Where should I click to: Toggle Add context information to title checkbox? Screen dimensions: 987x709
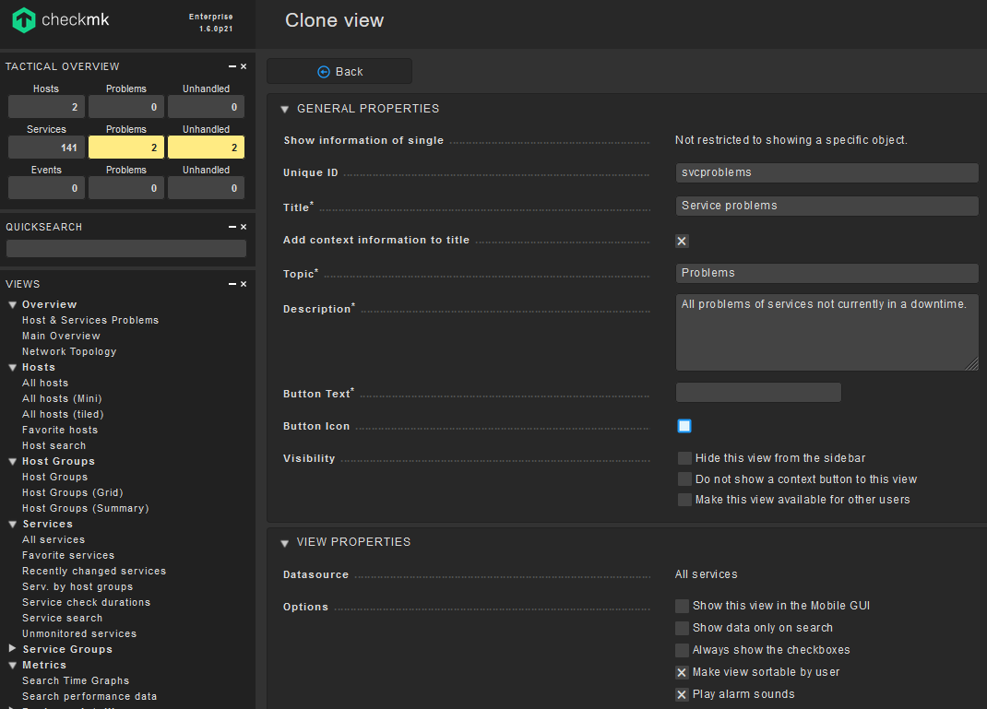[x=682, y=241]
